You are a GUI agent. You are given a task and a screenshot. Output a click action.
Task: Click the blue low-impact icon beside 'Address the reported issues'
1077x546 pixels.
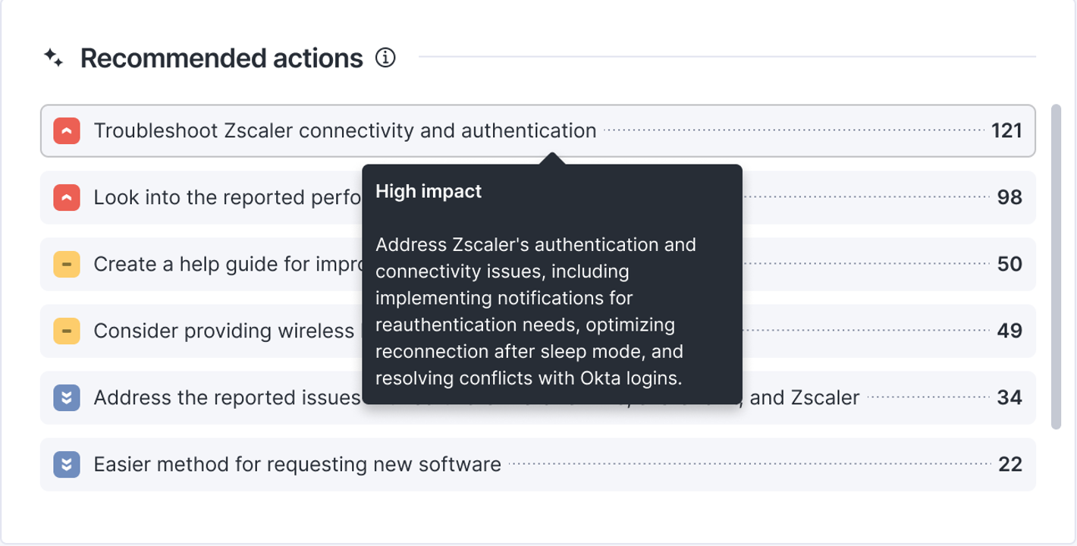point(67,398)
